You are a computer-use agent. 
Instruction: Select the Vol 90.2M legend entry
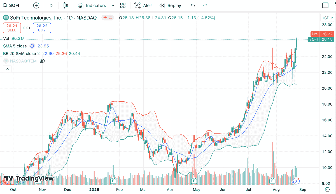pyautogui.click(x=14, y=38)
